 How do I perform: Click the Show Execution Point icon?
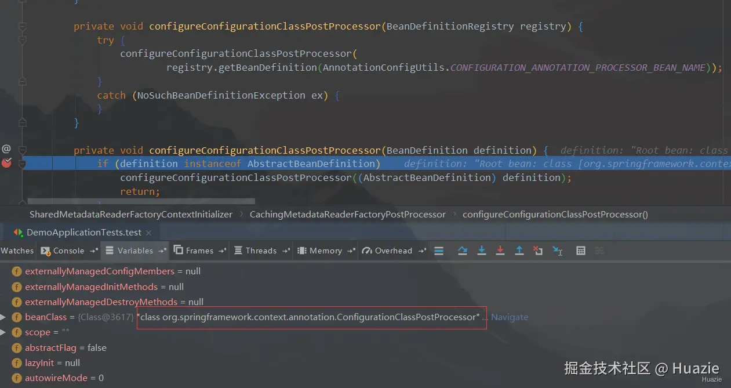point(439,251)
